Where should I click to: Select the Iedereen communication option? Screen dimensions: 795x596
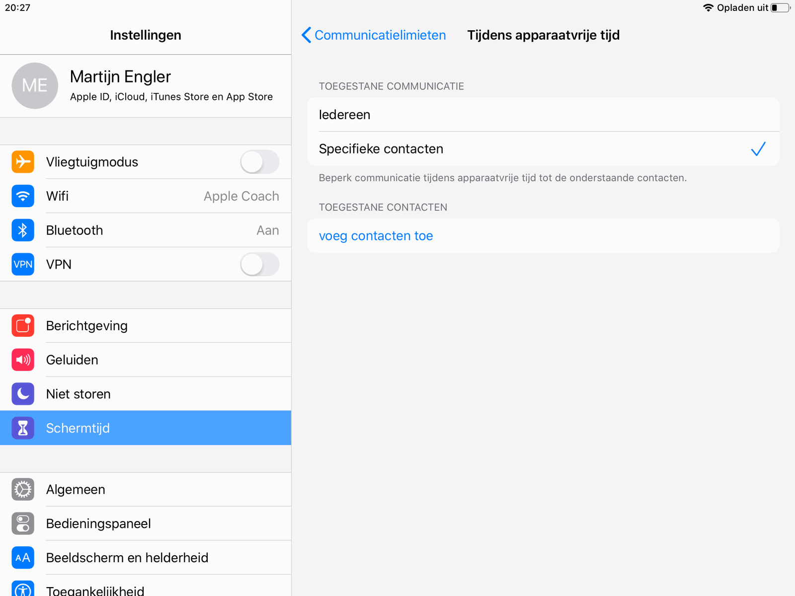tap(543, 115)
